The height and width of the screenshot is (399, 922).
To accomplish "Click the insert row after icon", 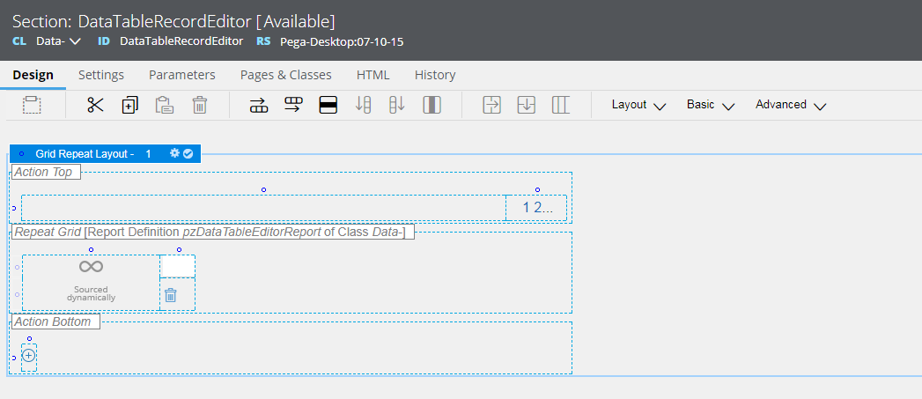I will (x=293, y=106).
